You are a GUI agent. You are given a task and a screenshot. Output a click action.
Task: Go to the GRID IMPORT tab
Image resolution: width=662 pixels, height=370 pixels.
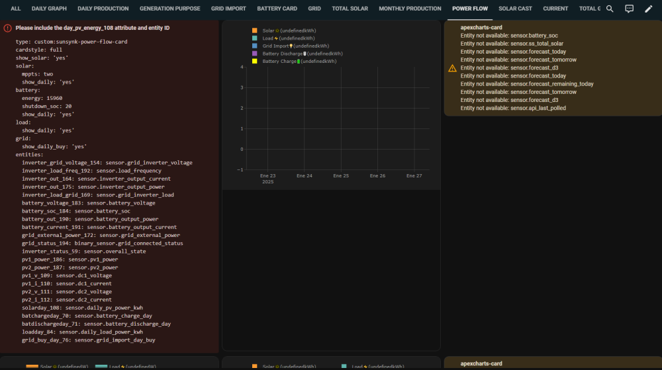pyautogui.click(x=228, y=9)
